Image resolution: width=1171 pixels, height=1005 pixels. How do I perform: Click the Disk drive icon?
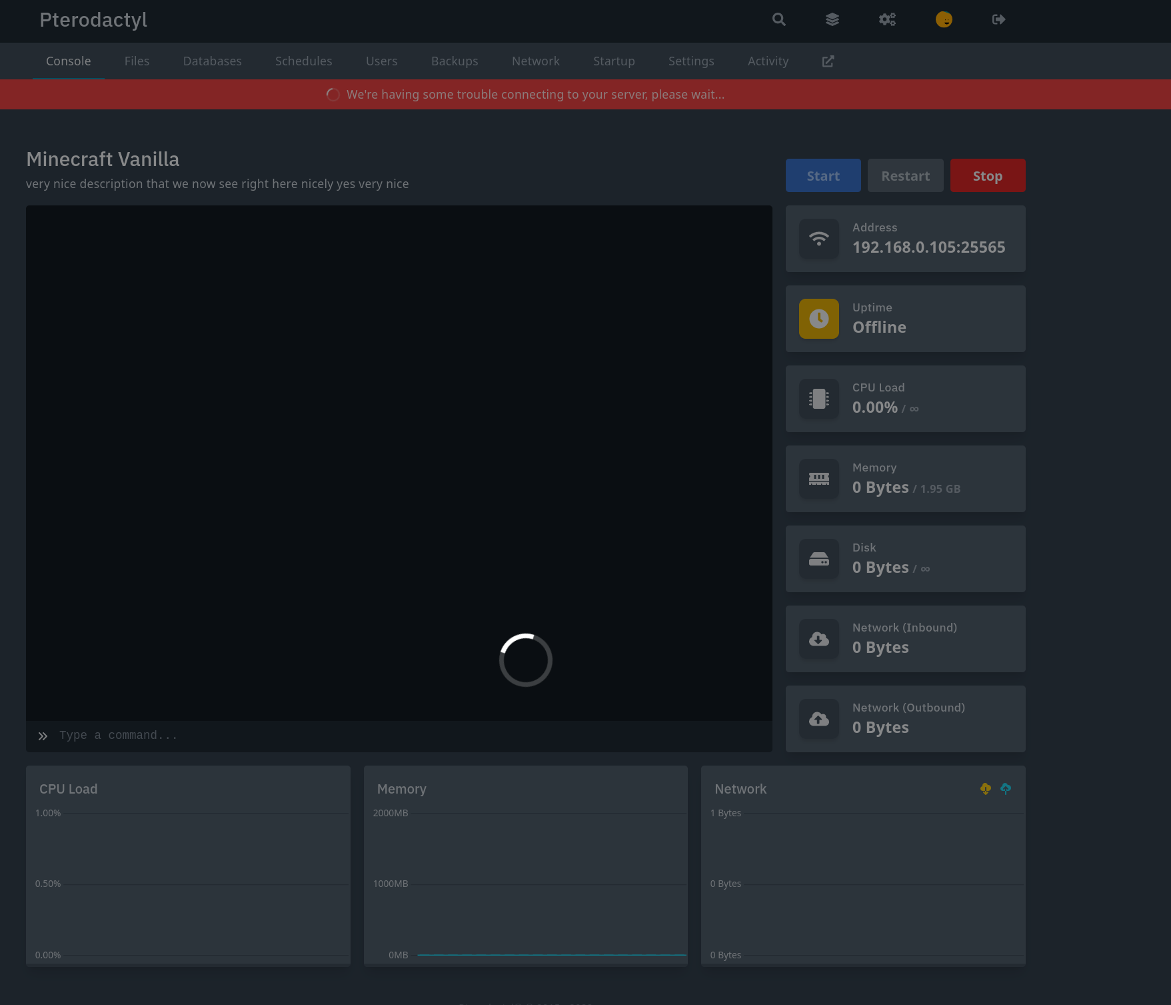[819, 559]
